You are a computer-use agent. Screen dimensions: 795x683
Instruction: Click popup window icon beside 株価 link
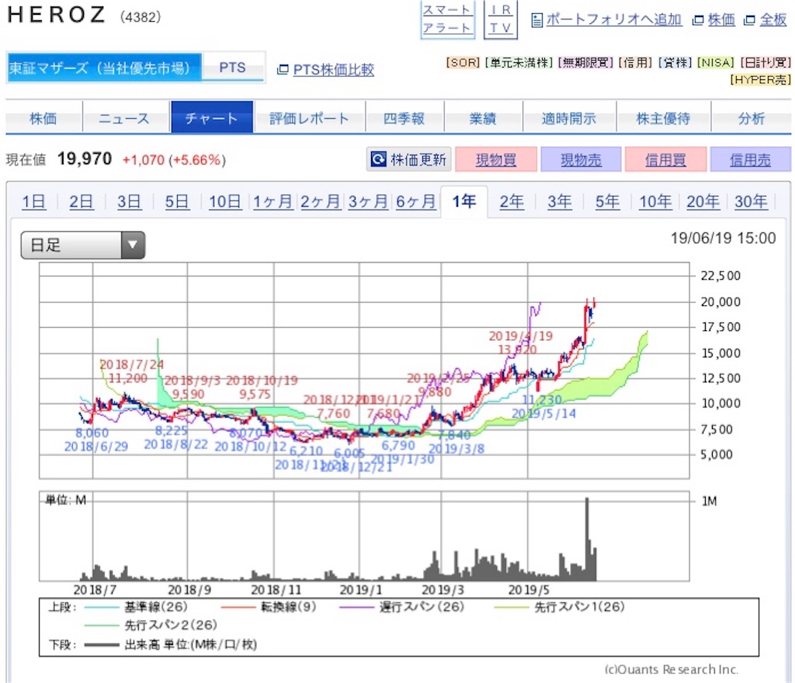pos(698,20)
